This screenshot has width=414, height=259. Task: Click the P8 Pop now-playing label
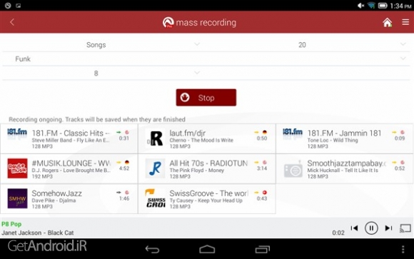pyautogui.click(x=11, y=224)
